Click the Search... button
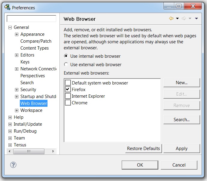 (x=182, y=120)
